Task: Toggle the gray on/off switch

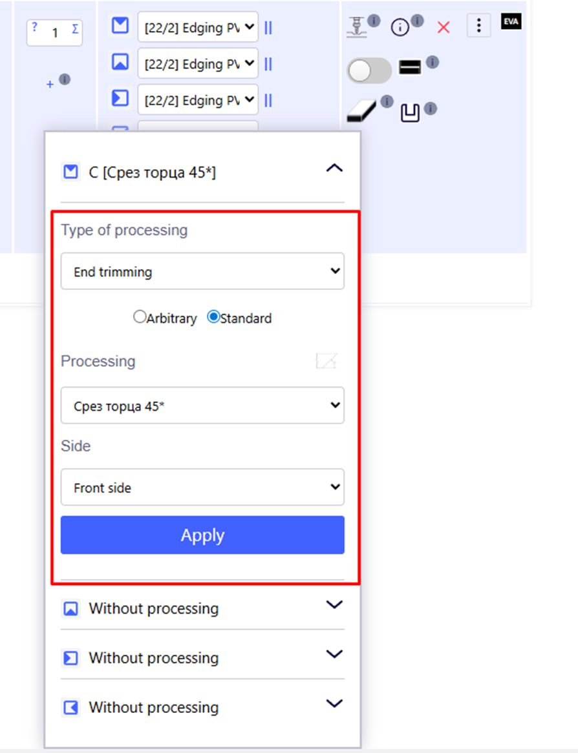Action: coord(369,70)
